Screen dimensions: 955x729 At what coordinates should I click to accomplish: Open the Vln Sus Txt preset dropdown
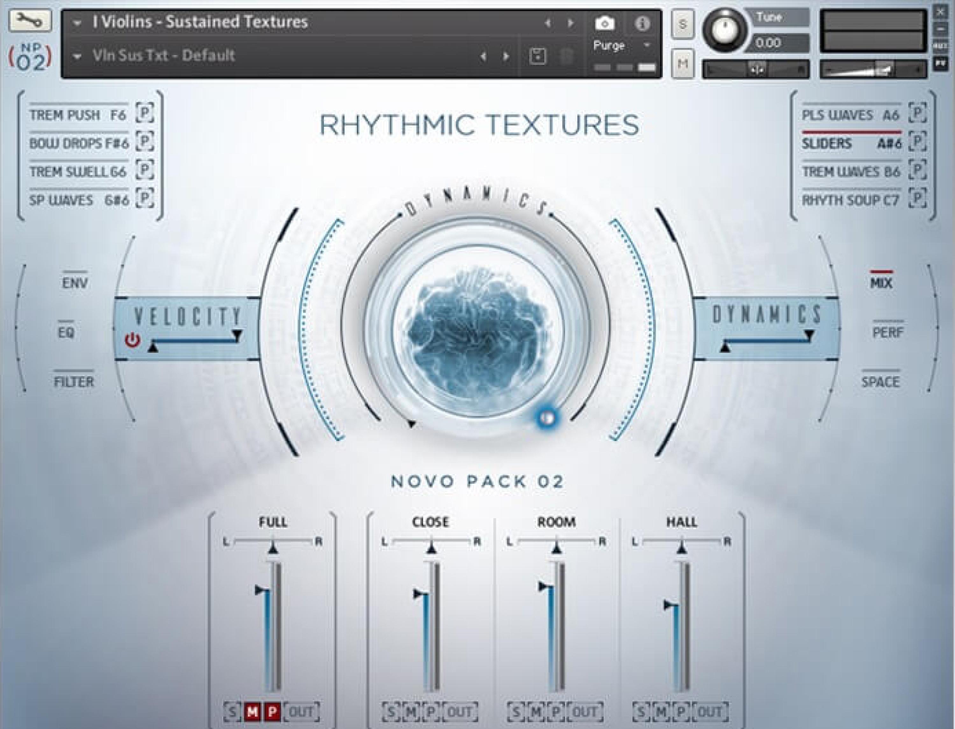coord(78,56)
